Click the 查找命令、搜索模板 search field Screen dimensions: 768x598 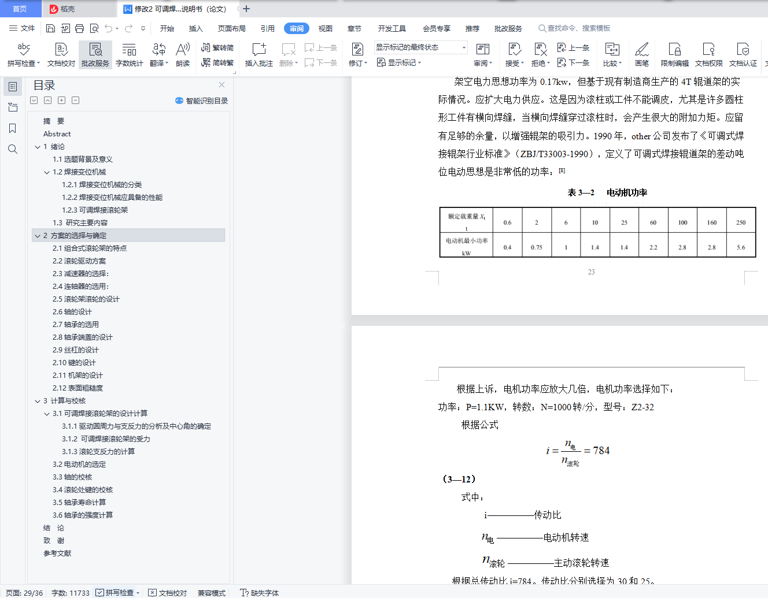tap(574, 28)
